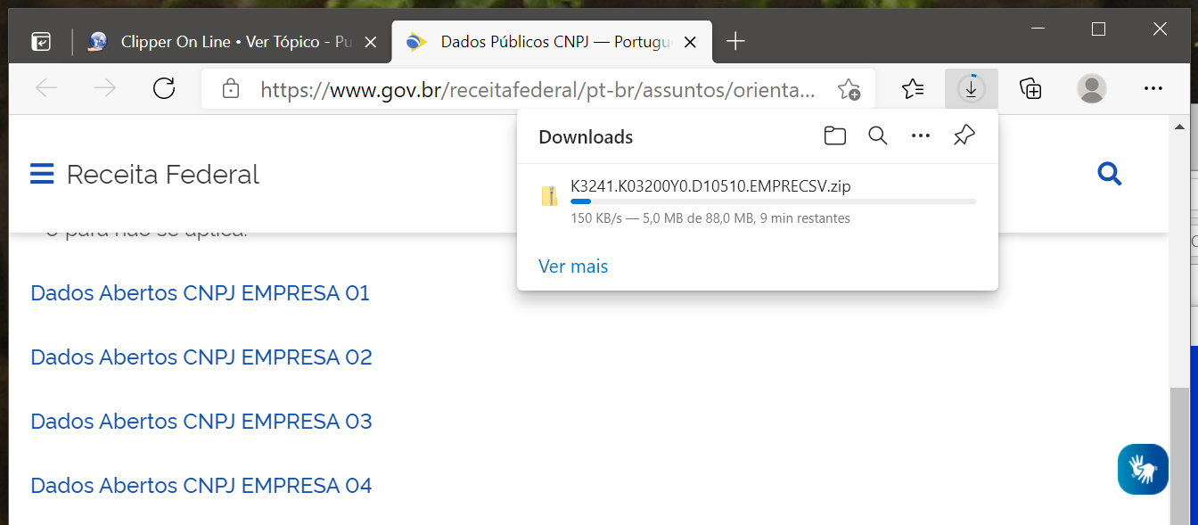Image resolution: width=1198 pixels, height=525 pixels.
Task: Open the Favorites star list icon
Action: click(912, 88)
